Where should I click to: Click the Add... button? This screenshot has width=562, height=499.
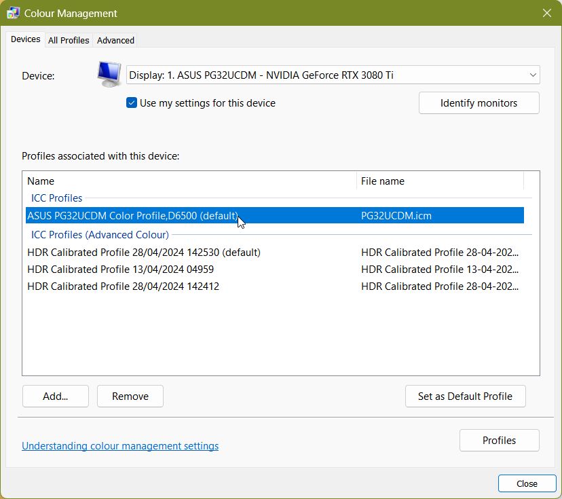(56, 396)
